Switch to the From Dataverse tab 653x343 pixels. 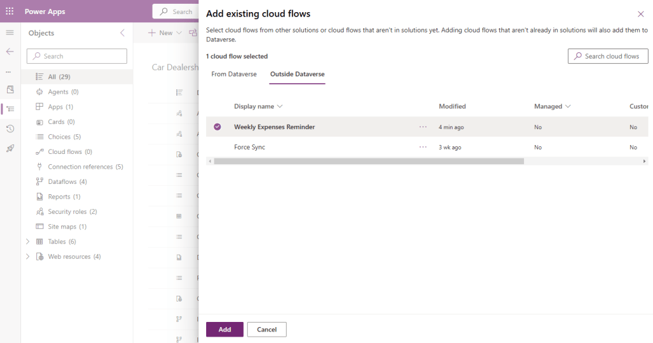[x=234, y=74]
